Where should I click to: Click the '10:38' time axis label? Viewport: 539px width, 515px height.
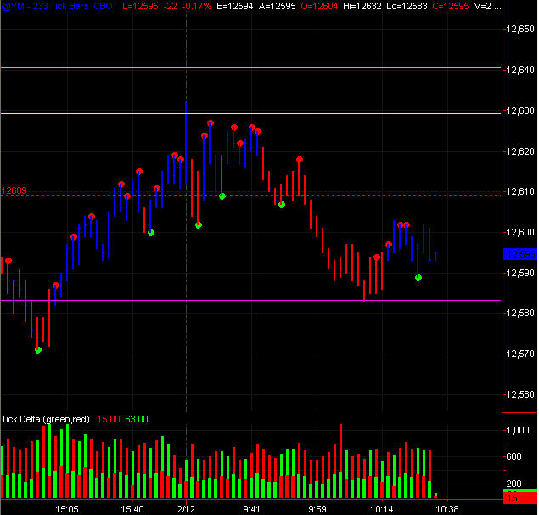pyautogui.click(x=447, y=509)
